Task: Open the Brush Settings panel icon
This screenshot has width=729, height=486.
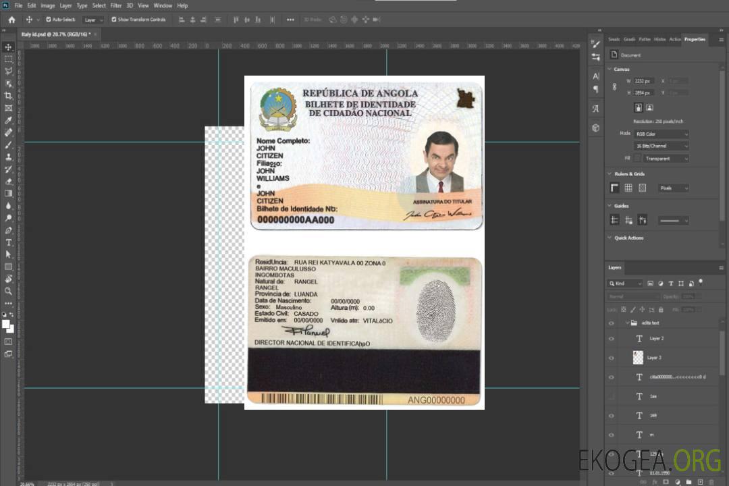Action: click(596, 44)
